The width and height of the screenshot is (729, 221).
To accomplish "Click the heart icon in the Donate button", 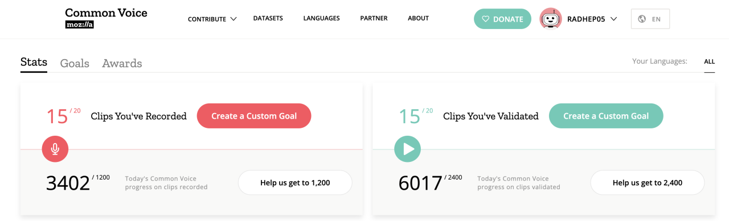I will point(486,19).
